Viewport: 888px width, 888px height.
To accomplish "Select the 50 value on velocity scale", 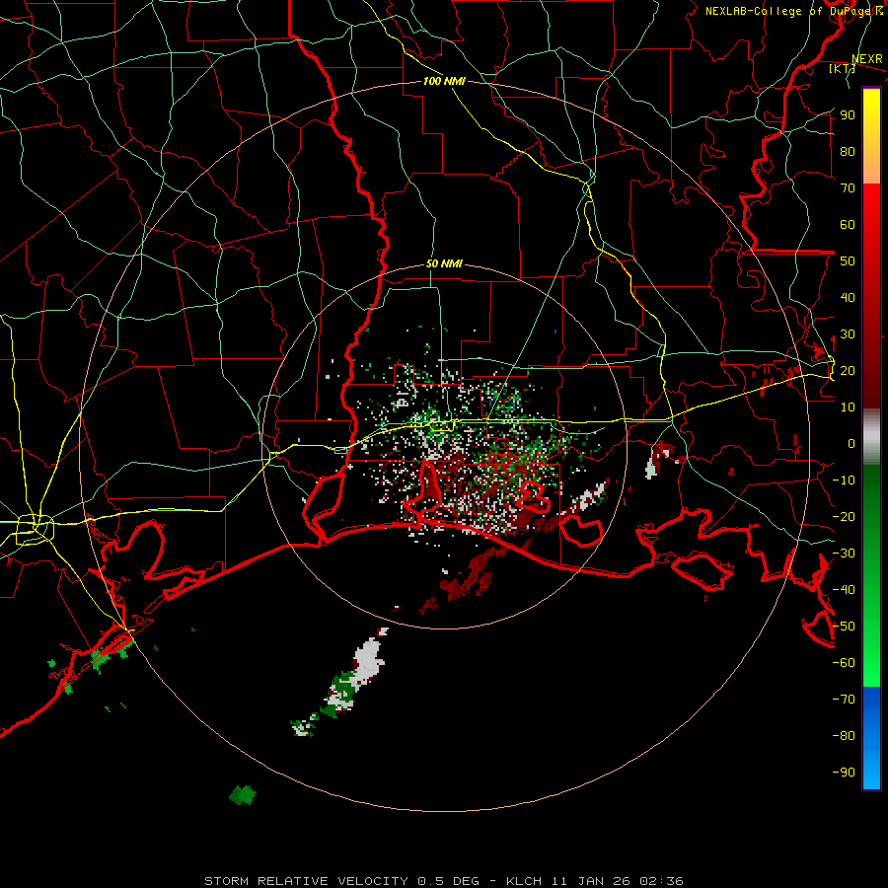I will pos(848,261).
